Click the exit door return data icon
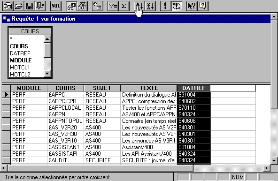Screen dimensions: 278x181 (40, 6)
